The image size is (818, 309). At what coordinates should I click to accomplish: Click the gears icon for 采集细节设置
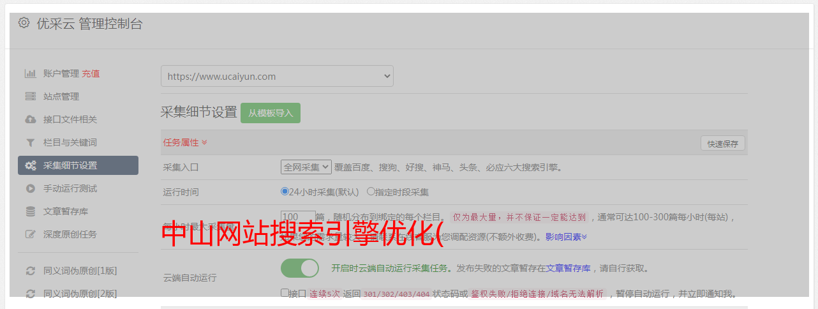click(30, 165)
